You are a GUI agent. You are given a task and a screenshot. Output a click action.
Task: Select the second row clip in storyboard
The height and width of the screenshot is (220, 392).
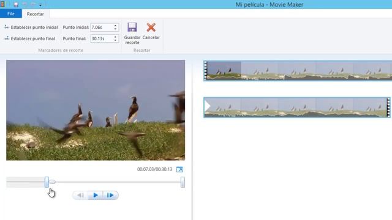point(297,108)
